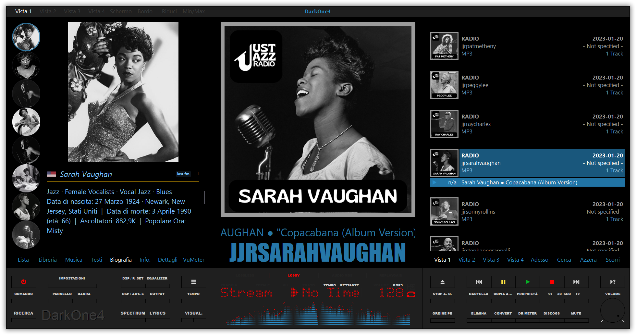The image size is (636, 335).
Task: Click Min/Max in the top menu bar
Action: 194,11
